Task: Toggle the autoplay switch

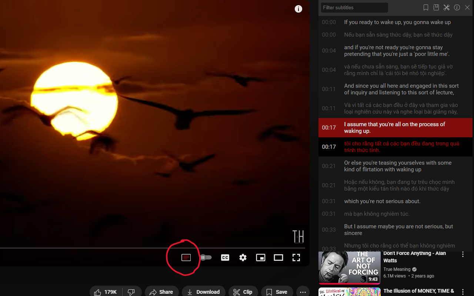Action: [x=206, y=257]
